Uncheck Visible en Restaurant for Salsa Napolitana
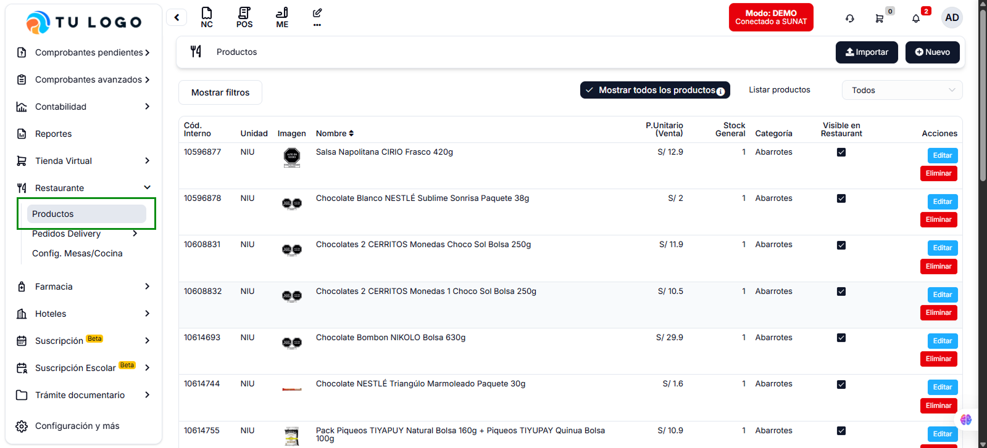Image resolution: width=987 pixels, height=448 pixels. tap(841, 152)
